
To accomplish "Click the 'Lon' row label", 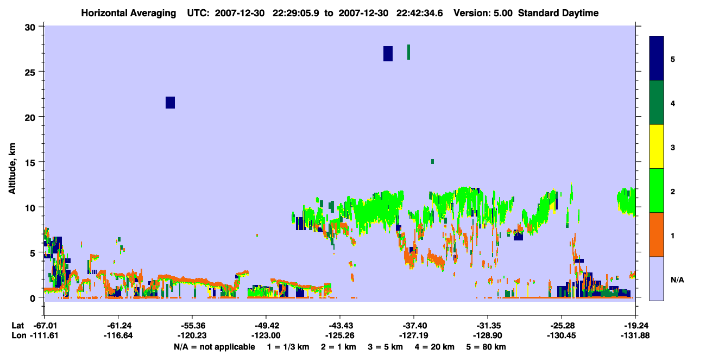I will [x=18, y=336].
